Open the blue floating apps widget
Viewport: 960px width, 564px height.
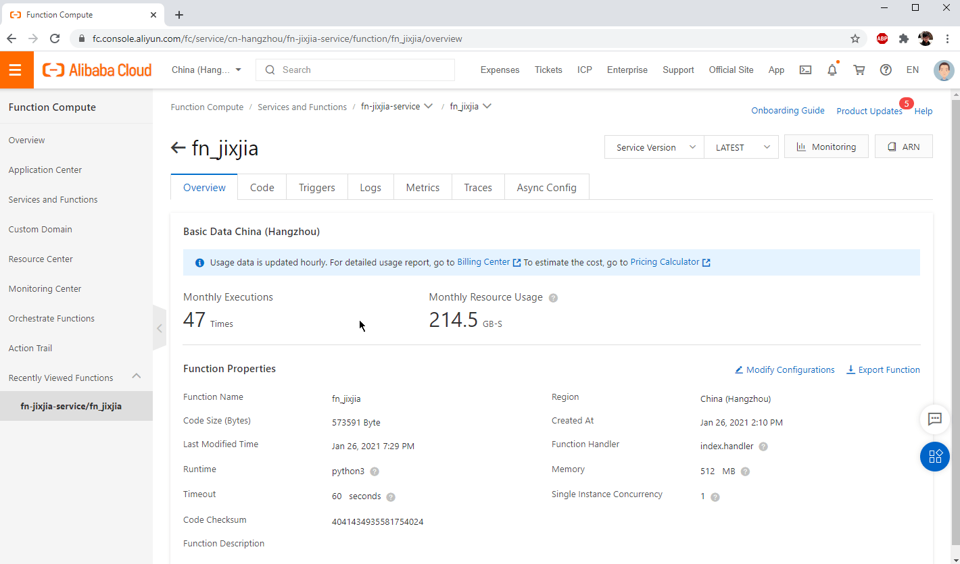935,457
